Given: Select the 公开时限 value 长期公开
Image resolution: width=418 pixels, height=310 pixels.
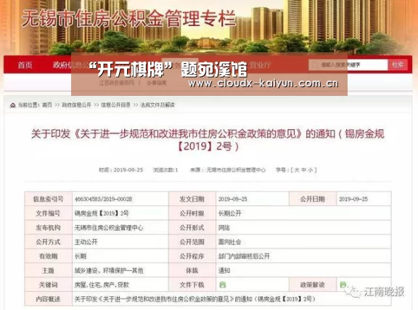Looking at the screenshot, I should coord(230,213).
